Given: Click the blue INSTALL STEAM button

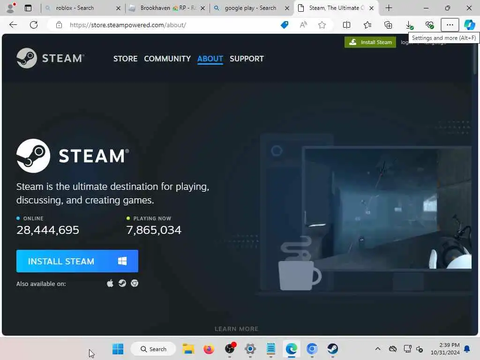Looking at the screenshot, I should coord(77,261).
